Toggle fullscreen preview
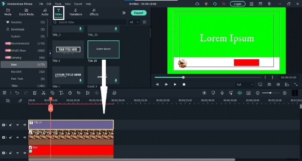 (x=296, y=84)
